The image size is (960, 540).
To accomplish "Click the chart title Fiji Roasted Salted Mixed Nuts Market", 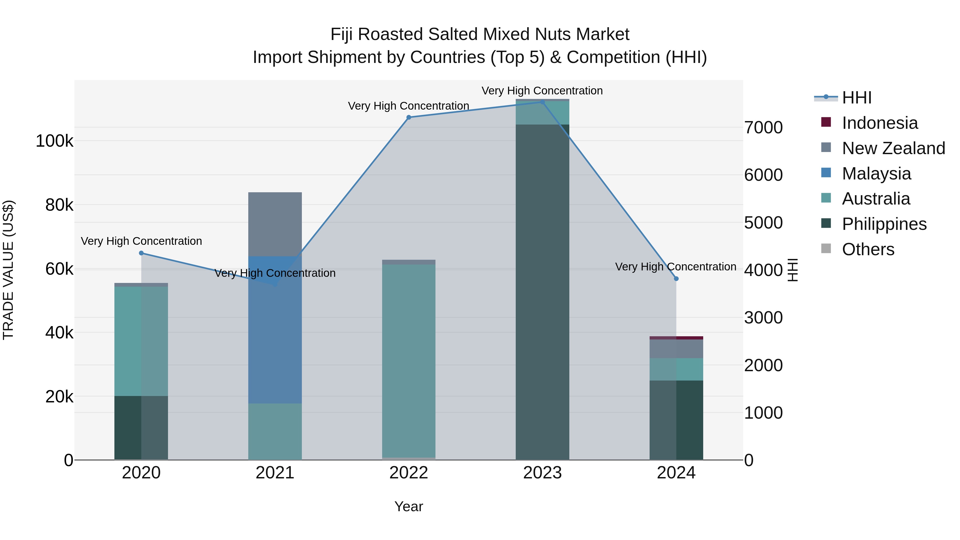I will [480, 34].
